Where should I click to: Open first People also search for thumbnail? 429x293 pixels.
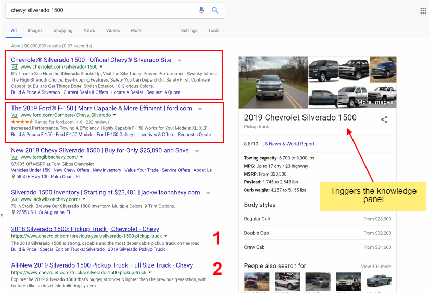coord(257,282)
